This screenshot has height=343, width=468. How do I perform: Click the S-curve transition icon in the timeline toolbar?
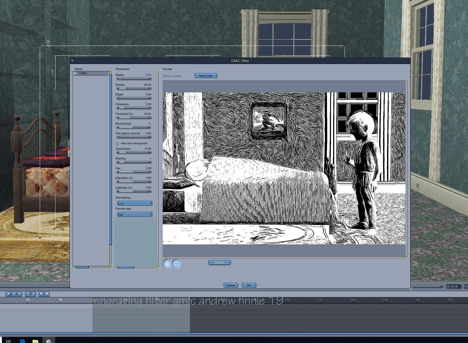8,294
